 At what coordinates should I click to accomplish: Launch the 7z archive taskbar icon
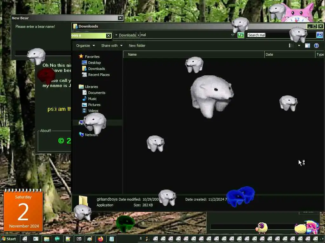coord(79,239)
